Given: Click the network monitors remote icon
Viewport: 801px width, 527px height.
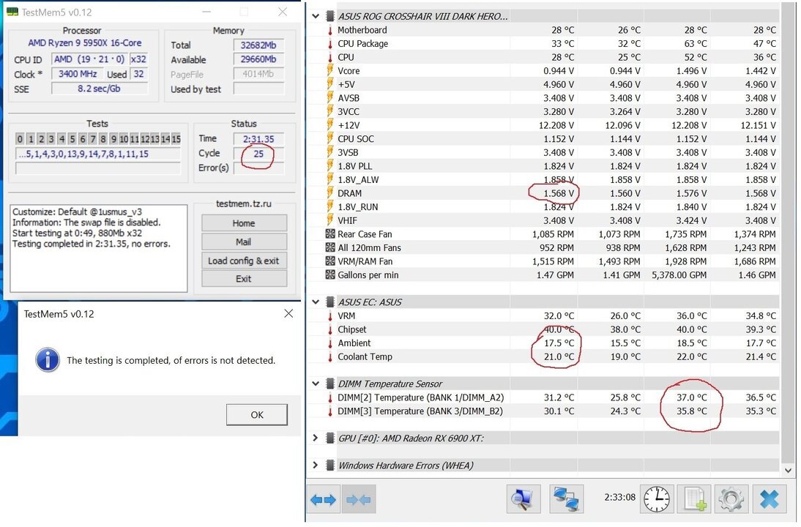Looking at the screenshot, I should tap(566, 499).
